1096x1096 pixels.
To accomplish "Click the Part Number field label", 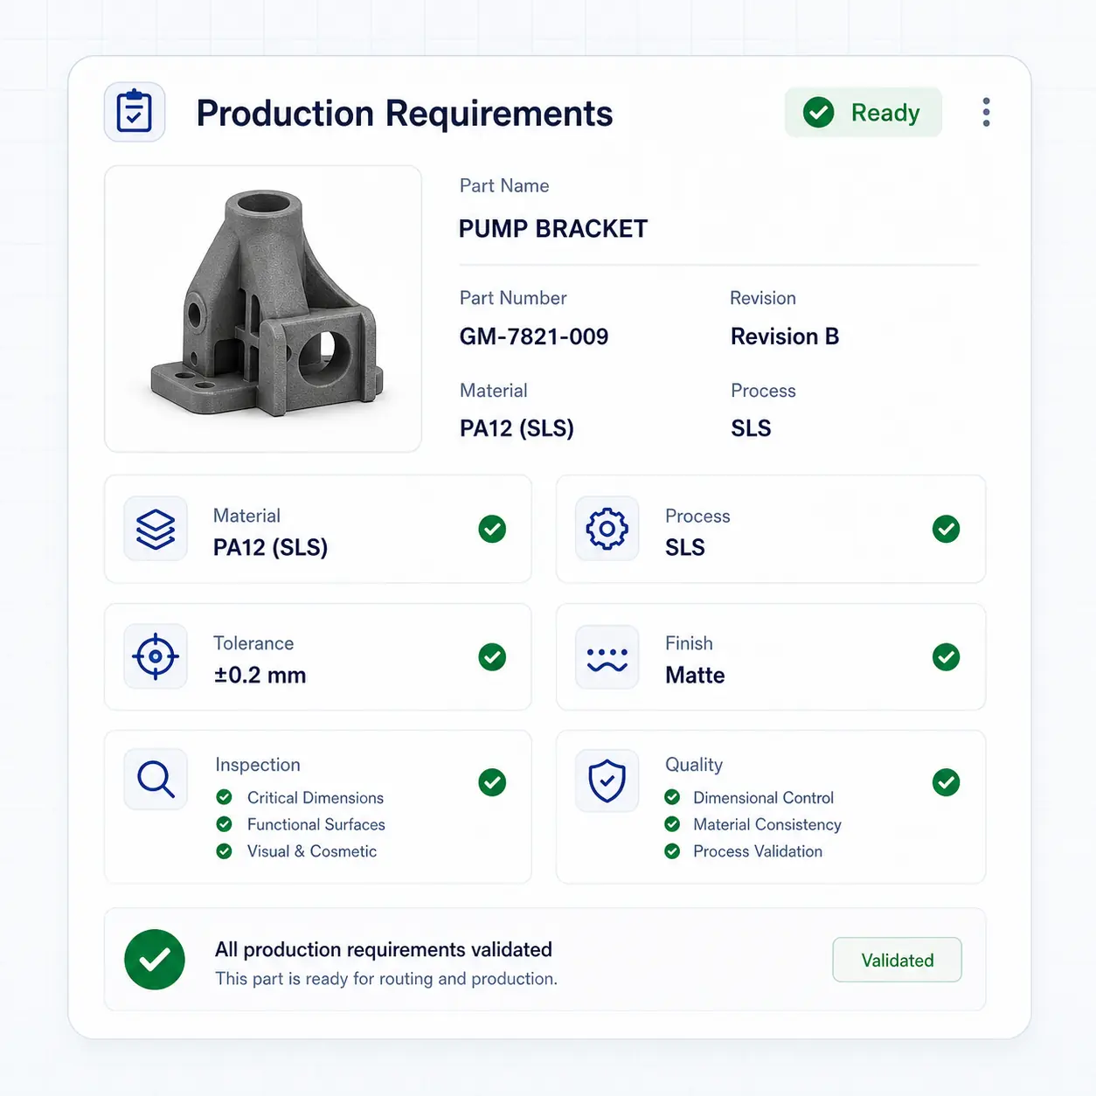I will [513, 298].
